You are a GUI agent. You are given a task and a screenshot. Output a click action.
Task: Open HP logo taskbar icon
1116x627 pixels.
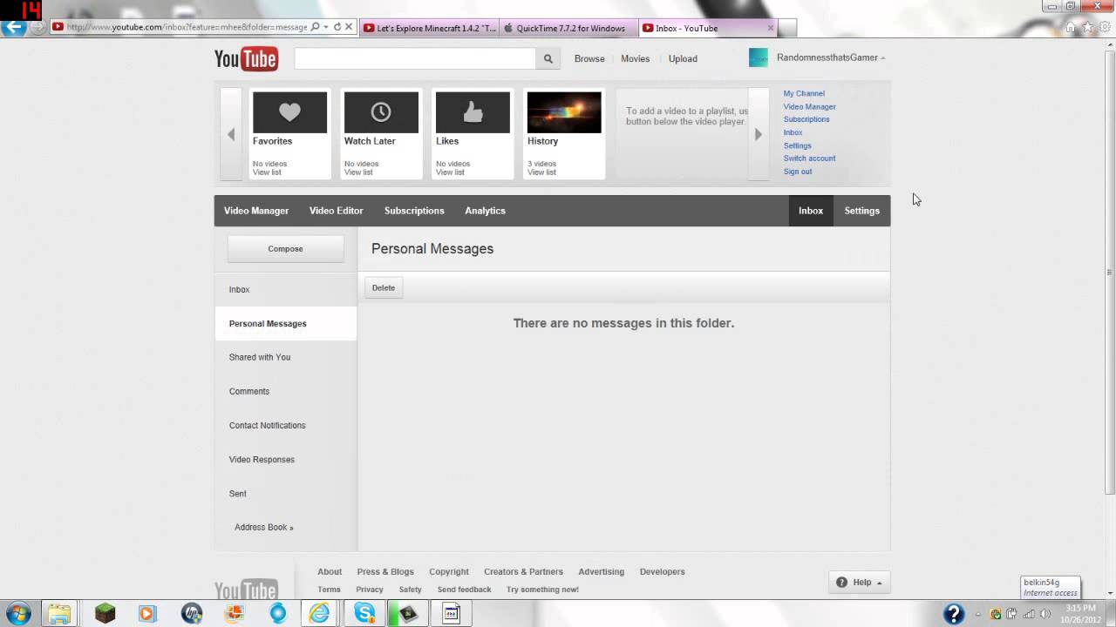pos(192,614)
